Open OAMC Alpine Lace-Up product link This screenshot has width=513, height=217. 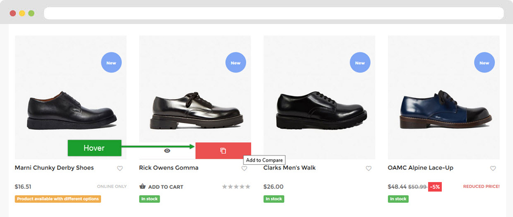click(x=420, y=168)
